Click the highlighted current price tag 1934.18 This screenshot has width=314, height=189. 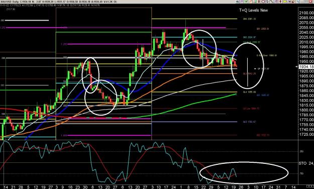(306, 67)
